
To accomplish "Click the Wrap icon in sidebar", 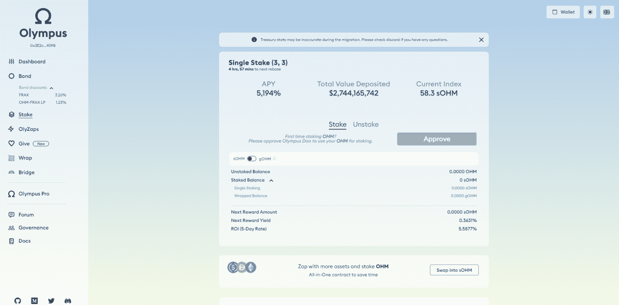I will [12, 158].
